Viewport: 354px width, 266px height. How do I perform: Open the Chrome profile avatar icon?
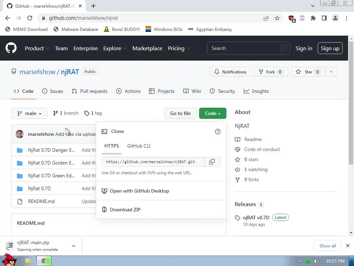point(335,18)
